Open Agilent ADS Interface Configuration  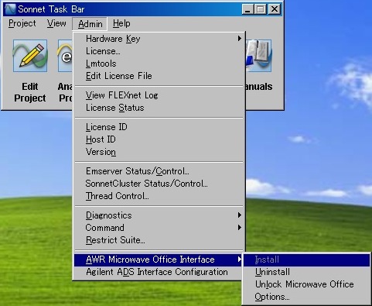click(159, 272)
